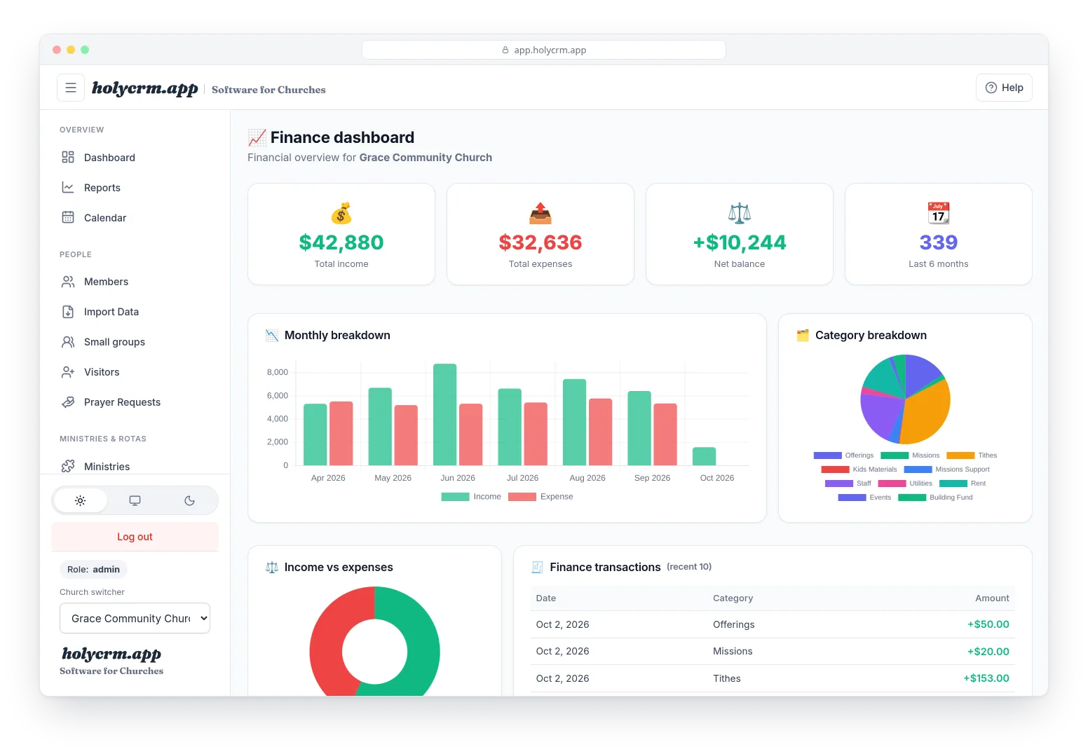Open the hamburger sidebar menu

pyautogui.click(x=71, y=88)
